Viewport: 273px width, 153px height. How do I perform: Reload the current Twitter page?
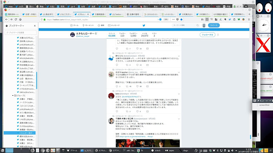point(16,20)
